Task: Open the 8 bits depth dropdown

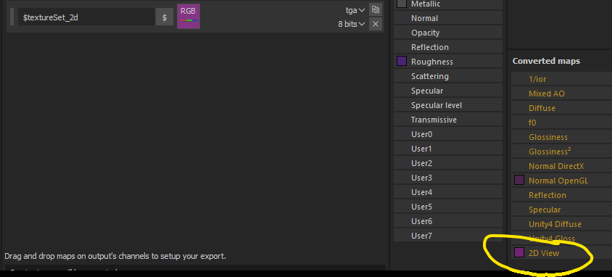Action: pos(351,24)
